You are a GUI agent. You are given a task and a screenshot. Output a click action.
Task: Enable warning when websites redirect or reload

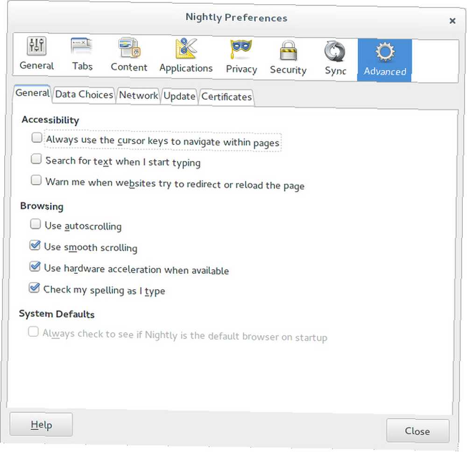coord(36,180)
